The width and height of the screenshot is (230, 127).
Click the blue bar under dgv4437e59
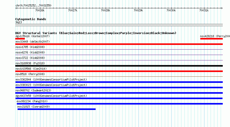(x=119, y=98)
